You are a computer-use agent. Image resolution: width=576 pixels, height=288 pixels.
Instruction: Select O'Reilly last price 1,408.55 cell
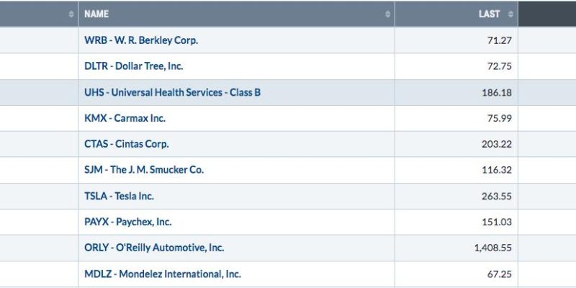pyautogui.click(x=456, y=248)
